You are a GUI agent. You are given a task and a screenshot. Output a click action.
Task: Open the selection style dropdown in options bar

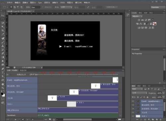66,7
